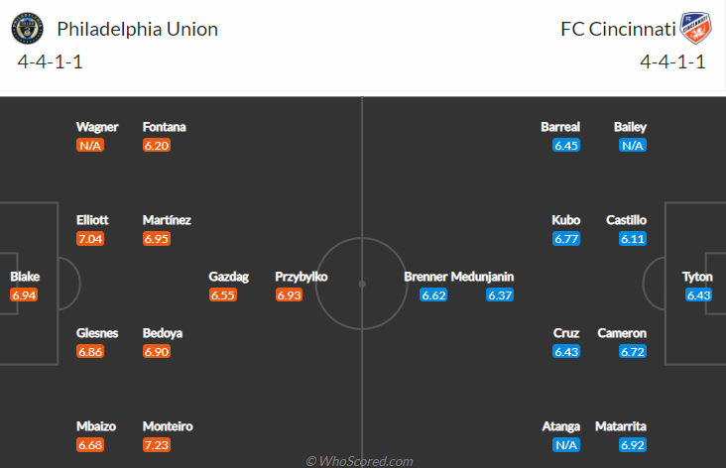Select Monteiro's 7.23 rating badge
Viewport: 726px width, 468px height.
point(157,445)
